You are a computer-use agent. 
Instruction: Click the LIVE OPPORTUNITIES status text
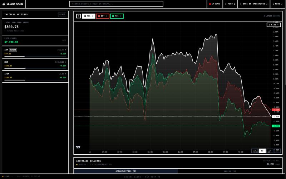pos(101,165)
